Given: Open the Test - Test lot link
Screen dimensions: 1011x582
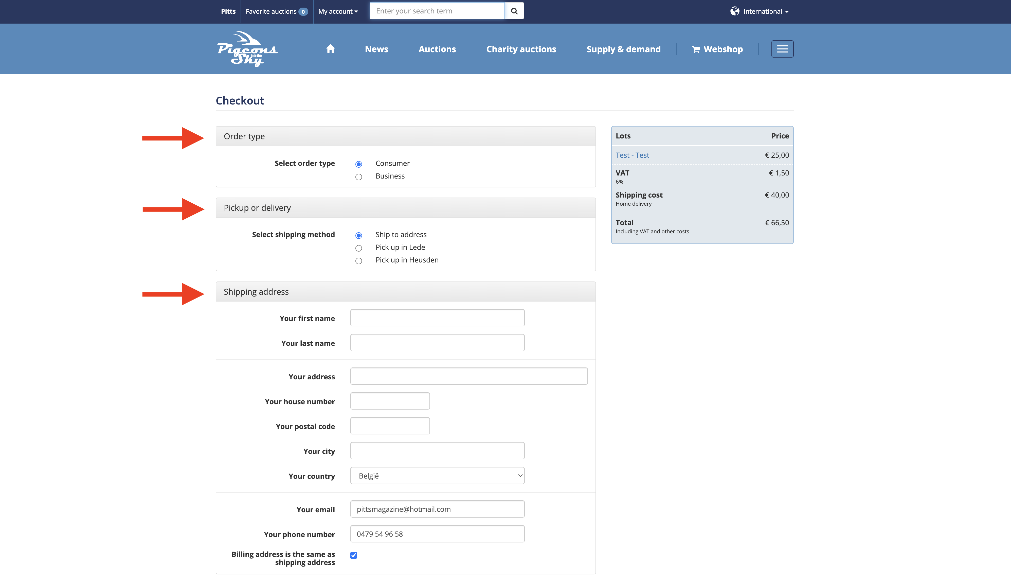Looking at the screenshot, I should point(632,155).
